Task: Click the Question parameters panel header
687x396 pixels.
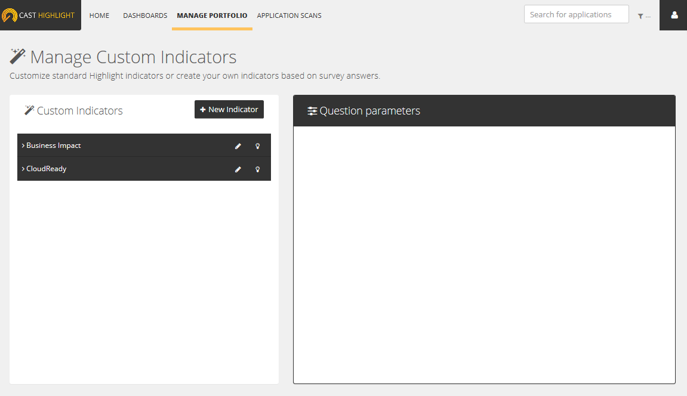Action: pyautogui.click(x=483, y=111)
